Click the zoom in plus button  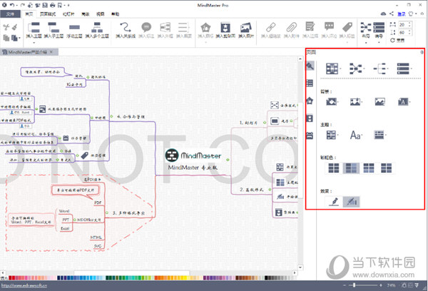pos(380,285)
